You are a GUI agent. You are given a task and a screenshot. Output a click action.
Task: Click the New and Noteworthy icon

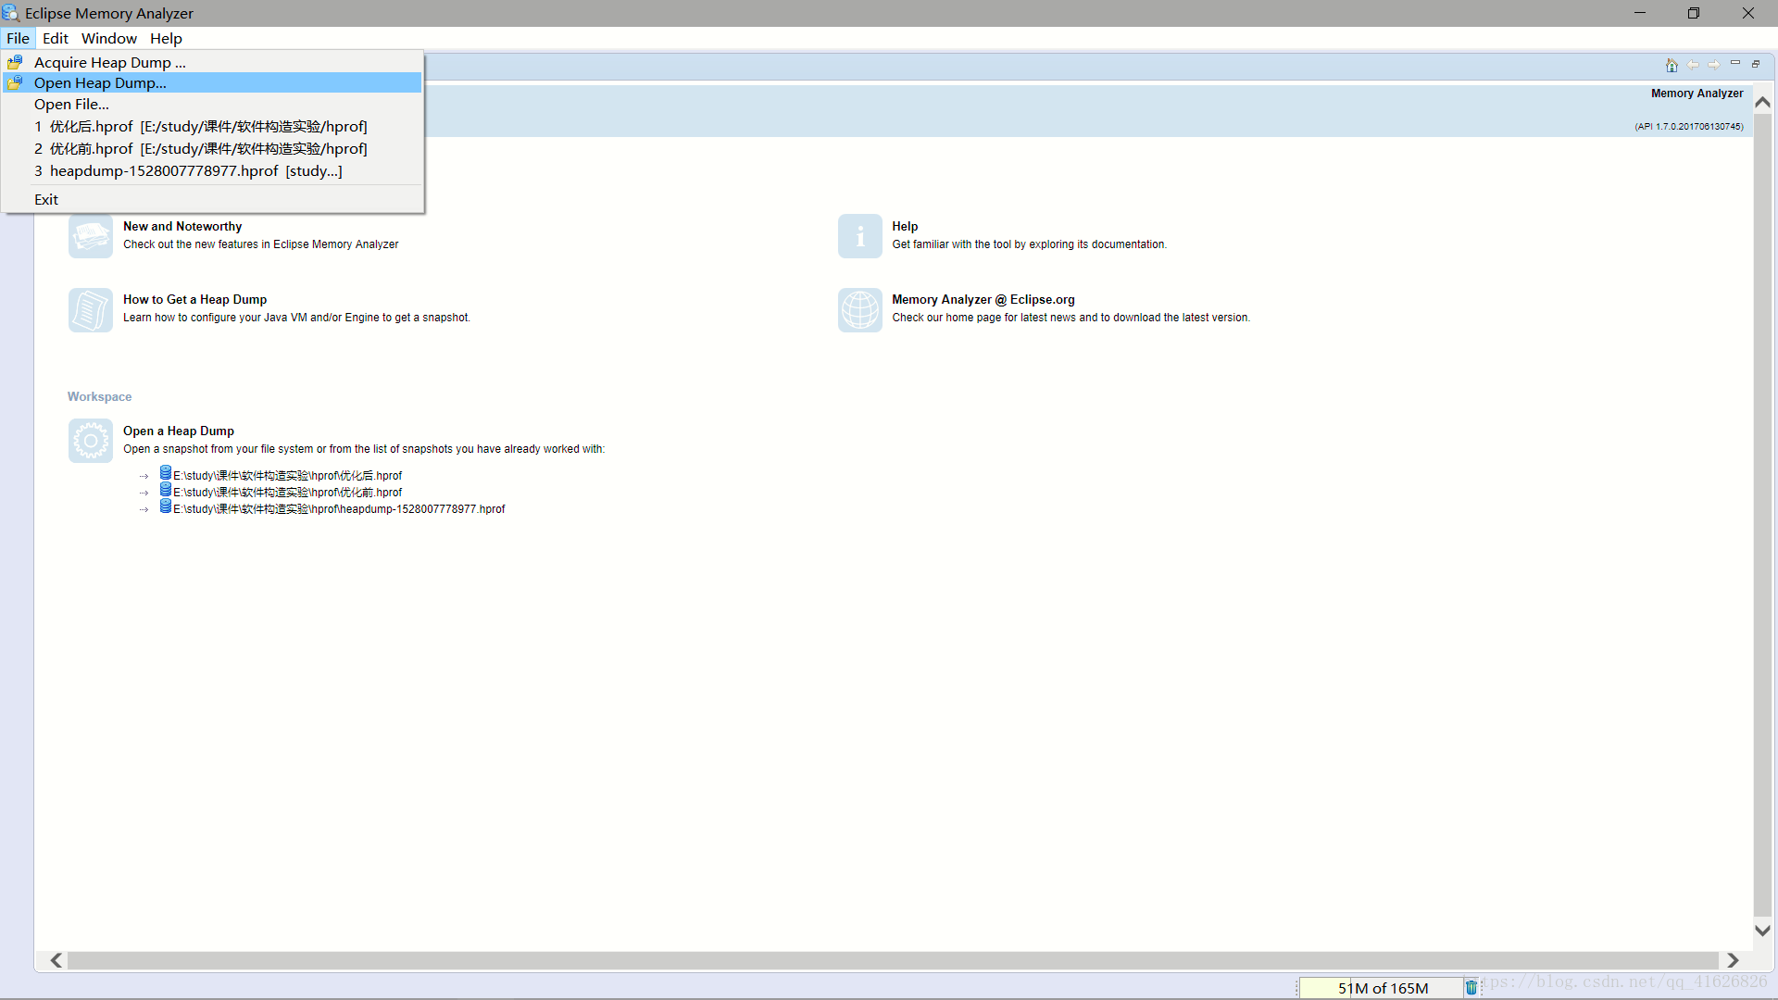pos(91,236)
